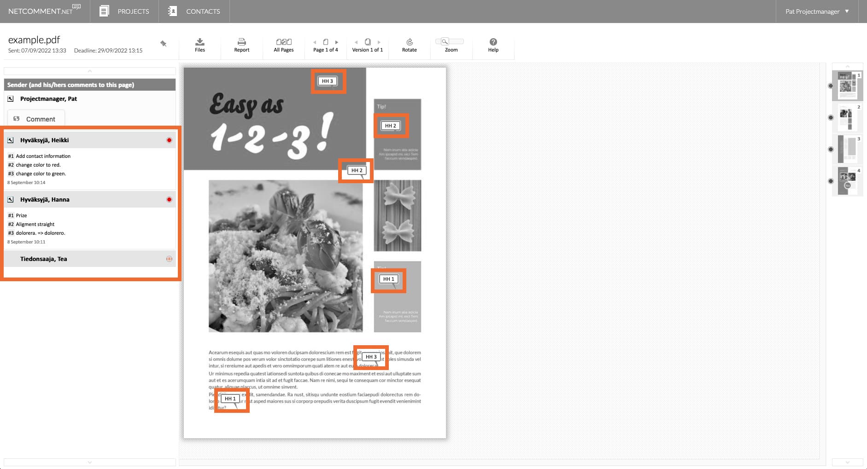Toggle eye icon for Tiedonsaaja, Tea
The height and width of the screenshot is (469, 867).
click(169, 259)
